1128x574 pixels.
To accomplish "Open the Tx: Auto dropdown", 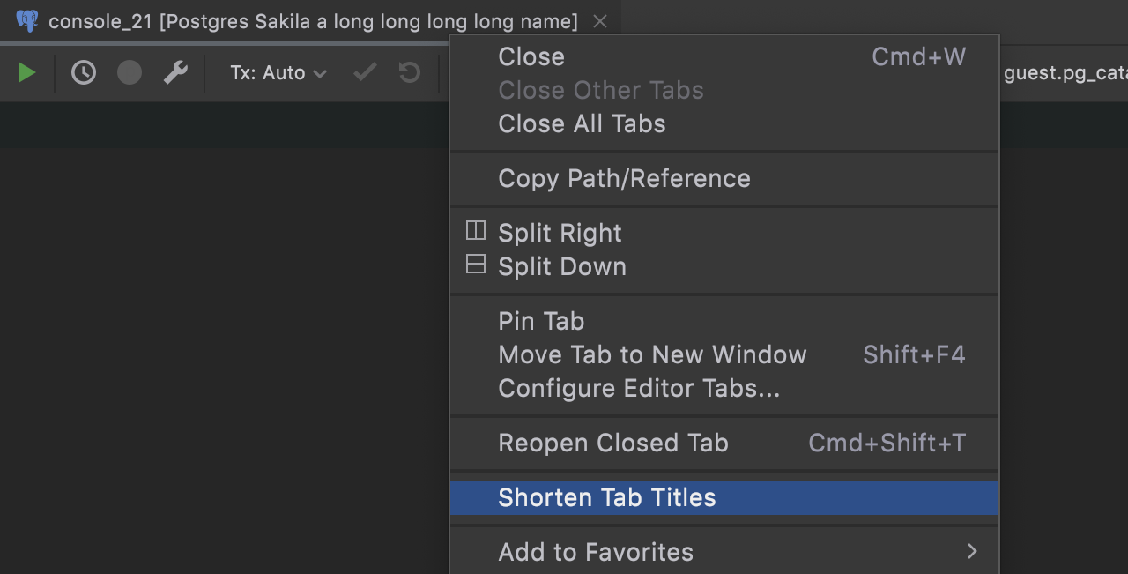I will click(278, 73).
